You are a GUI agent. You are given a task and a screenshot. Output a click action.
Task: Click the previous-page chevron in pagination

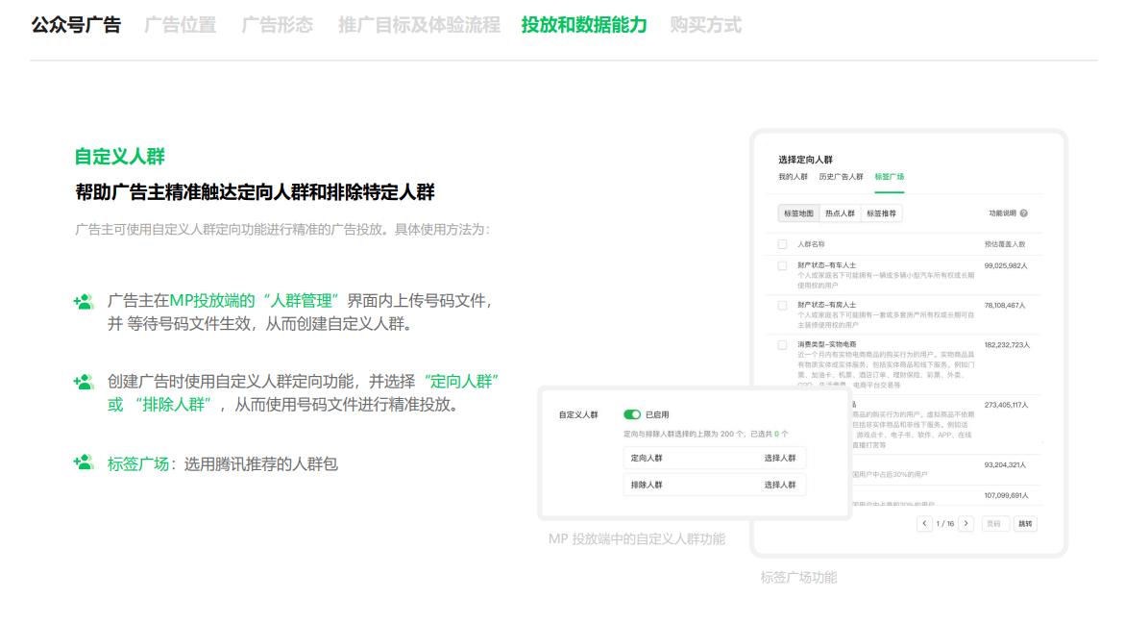coord(924,523)
